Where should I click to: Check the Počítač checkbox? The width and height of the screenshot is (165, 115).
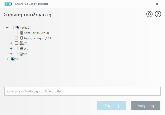click(x=12, y=27)
